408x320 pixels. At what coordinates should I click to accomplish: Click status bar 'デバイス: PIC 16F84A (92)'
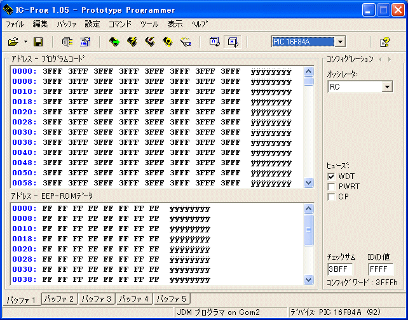[x=336, y=312]
